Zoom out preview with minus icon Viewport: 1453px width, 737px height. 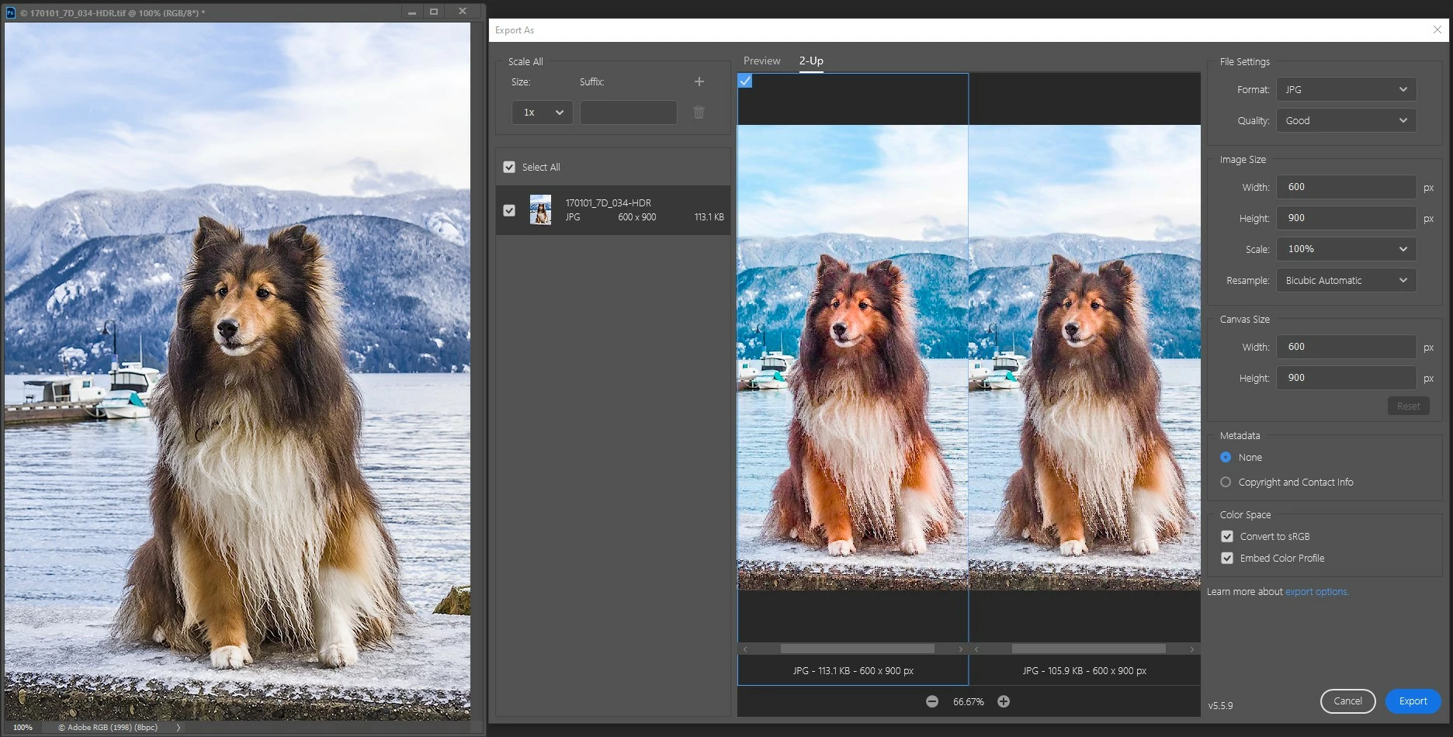pos(932,701)
